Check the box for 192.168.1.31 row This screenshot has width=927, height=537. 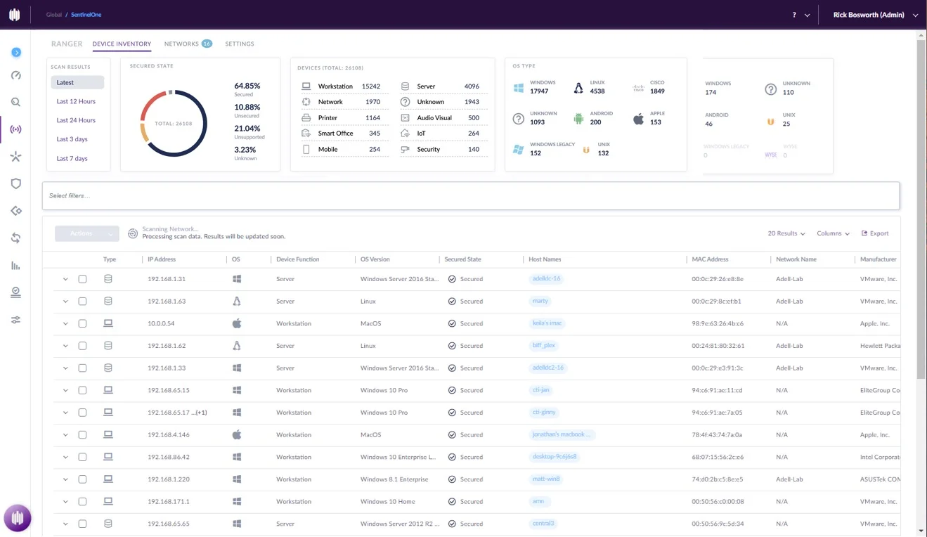tap(82, 279)
